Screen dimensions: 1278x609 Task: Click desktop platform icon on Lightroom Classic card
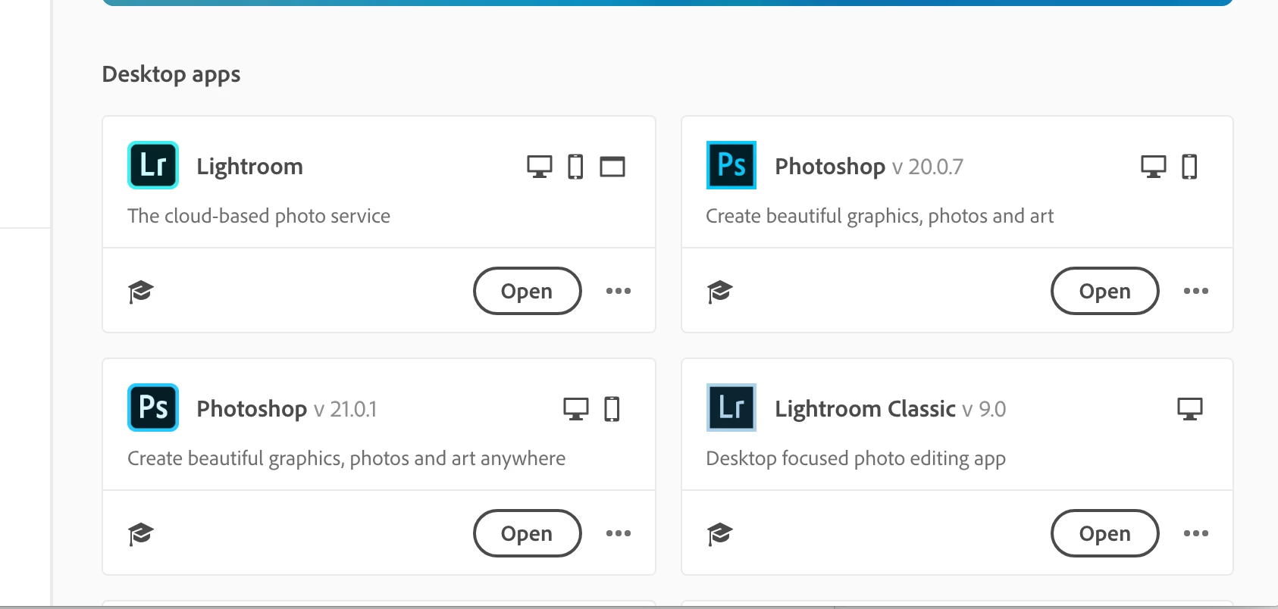[1190, 409]
